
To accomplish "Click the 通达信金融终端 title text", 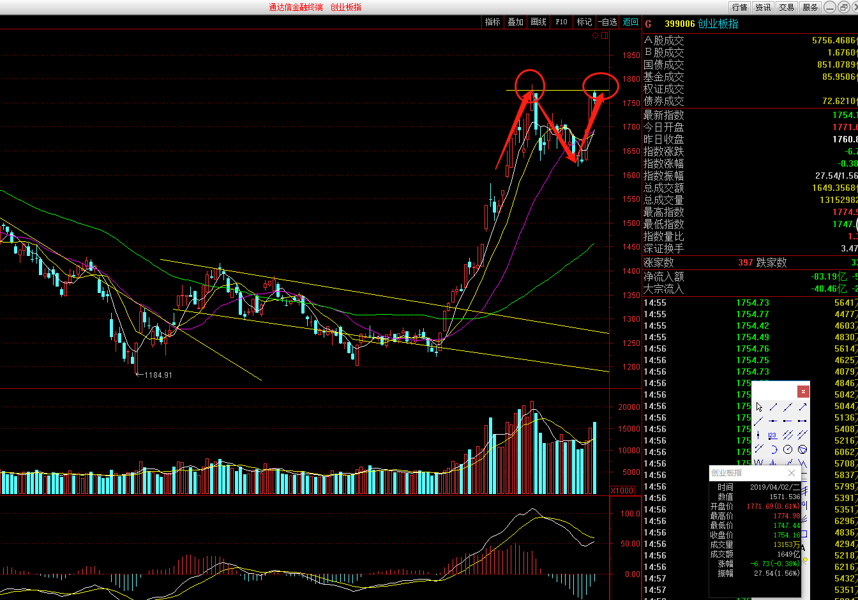I will point(296,7).
